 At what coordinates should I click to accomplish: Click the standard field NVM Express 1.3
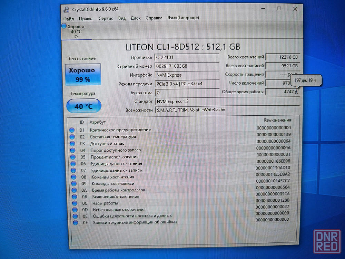pos(227,101)
